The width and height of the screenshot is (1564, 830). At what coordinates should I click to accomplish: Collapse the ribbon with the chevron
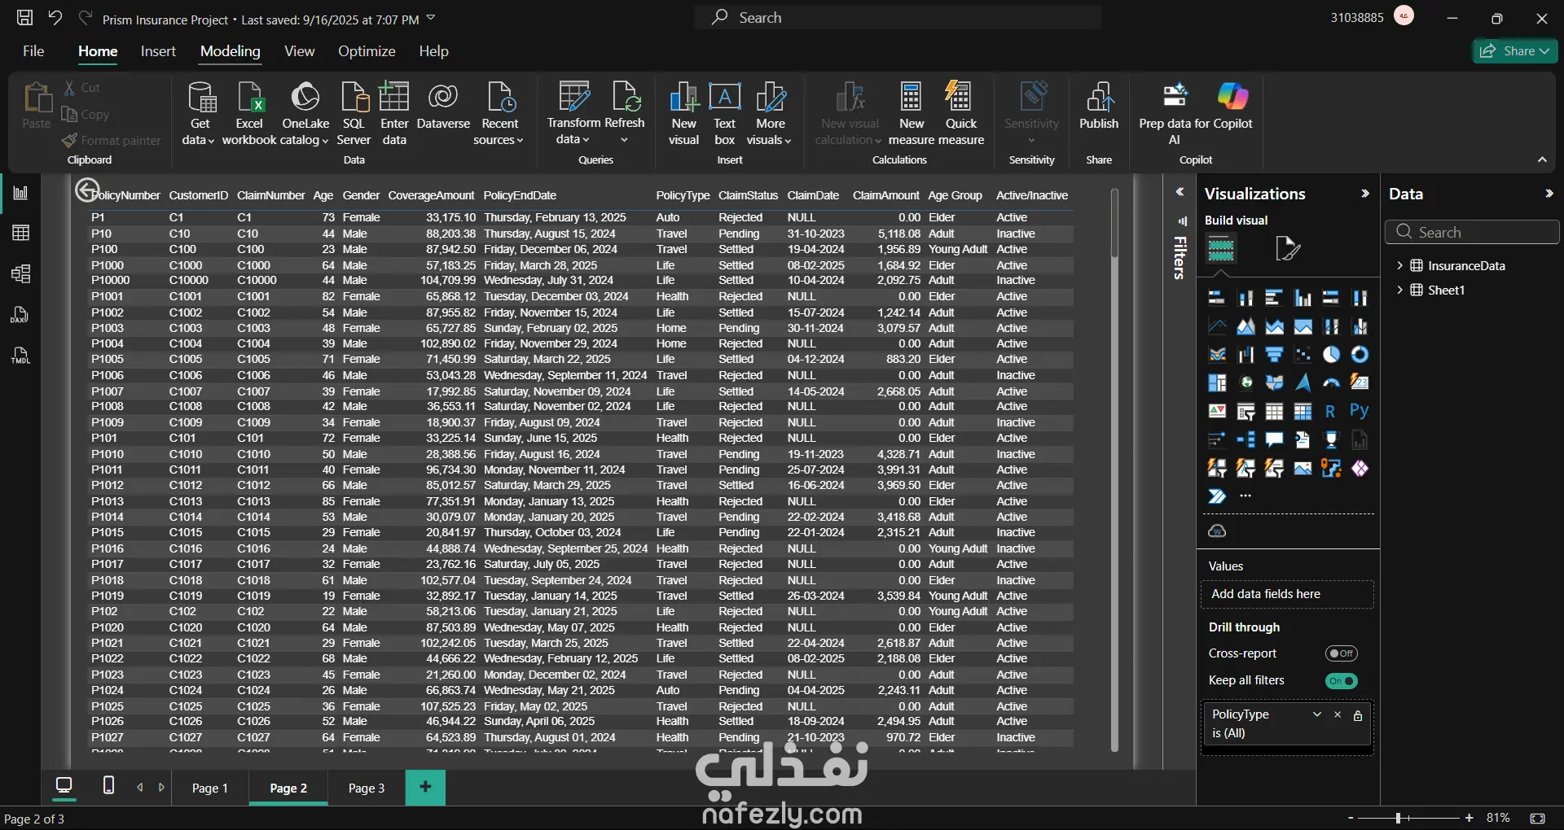1542,160
